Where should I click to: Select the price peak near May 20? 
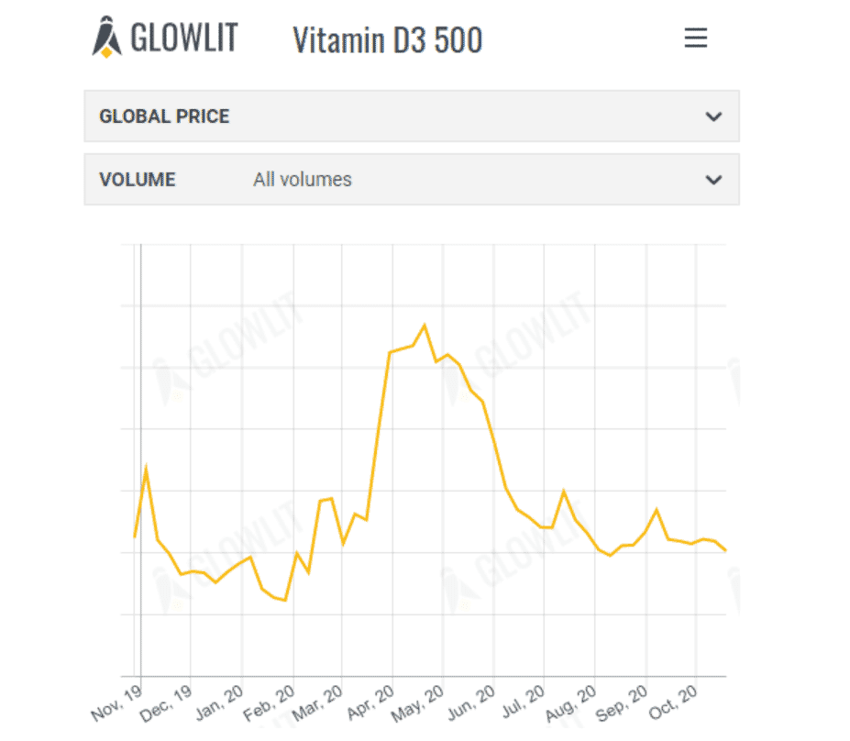[425, 326]
